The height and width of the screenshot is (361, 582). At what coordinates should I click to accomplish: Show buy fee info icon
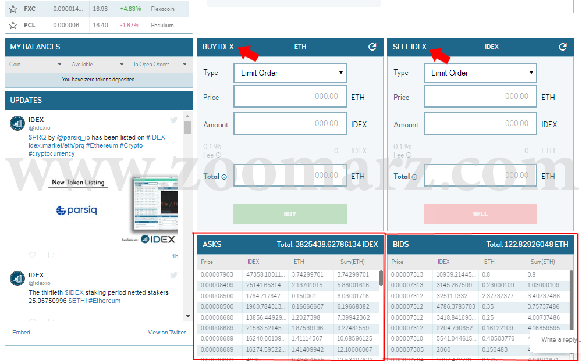coord(218,155)
